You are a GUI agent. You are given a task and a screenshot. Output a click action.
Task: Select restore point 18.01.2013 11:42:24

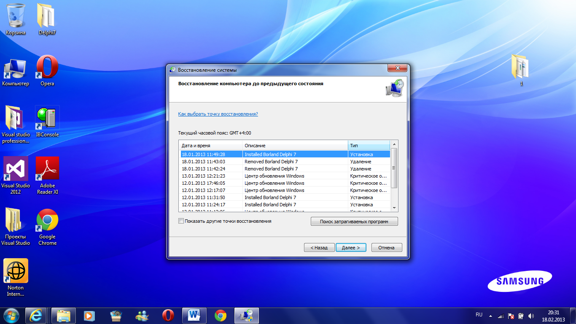[x=285, y=169]
